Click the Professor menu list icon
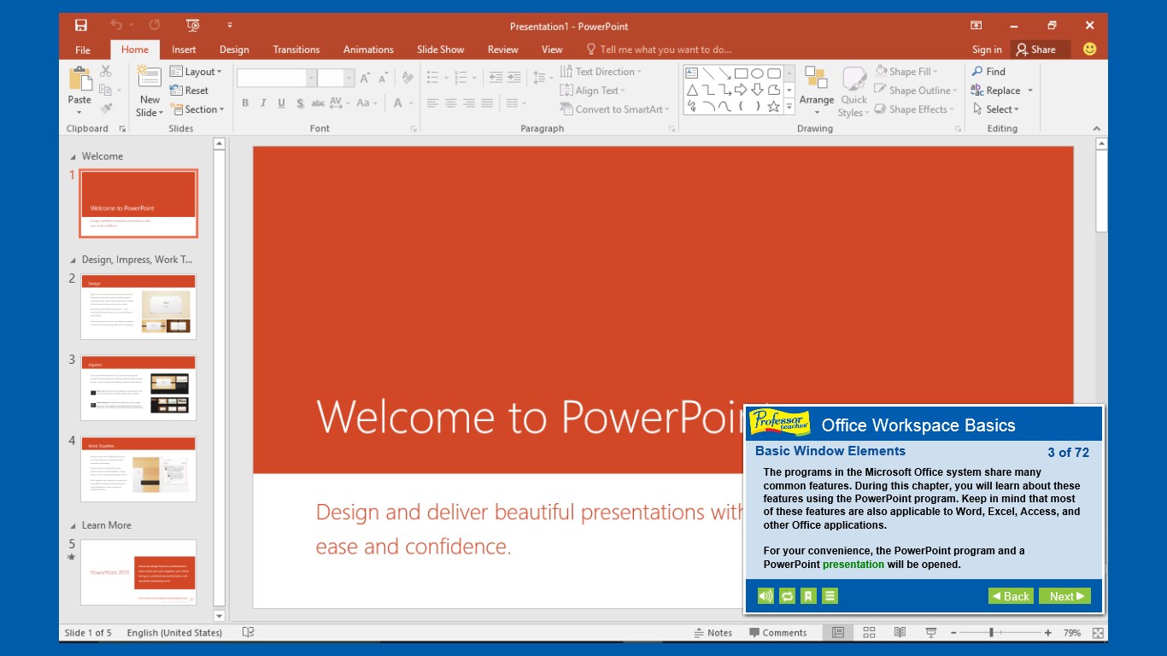Image resolution: width=1167 pixels, height=656 pixels. [x=830, y=596]
